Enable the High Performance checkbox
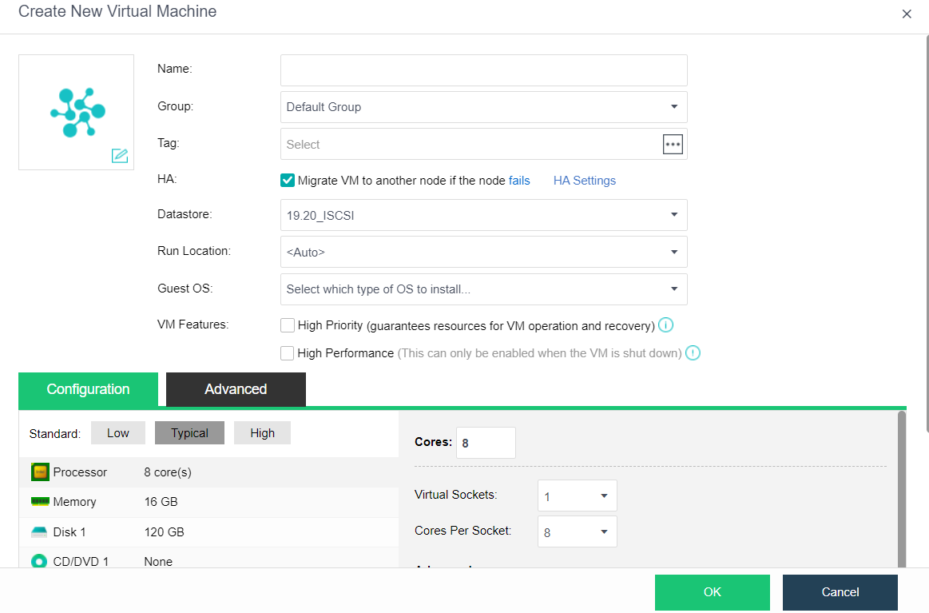This screenshot has height=613, width=929. click(x=288, y=352)
